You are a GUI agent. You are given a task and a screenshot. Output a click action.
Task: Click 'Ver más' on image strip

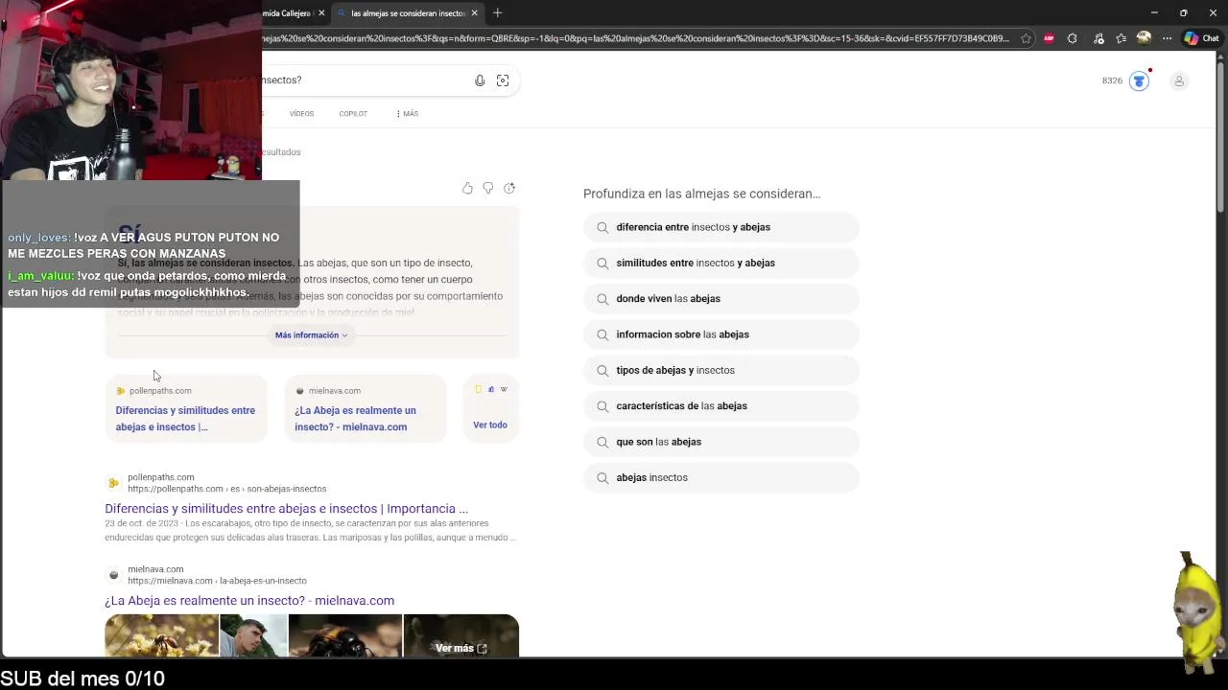461,648
